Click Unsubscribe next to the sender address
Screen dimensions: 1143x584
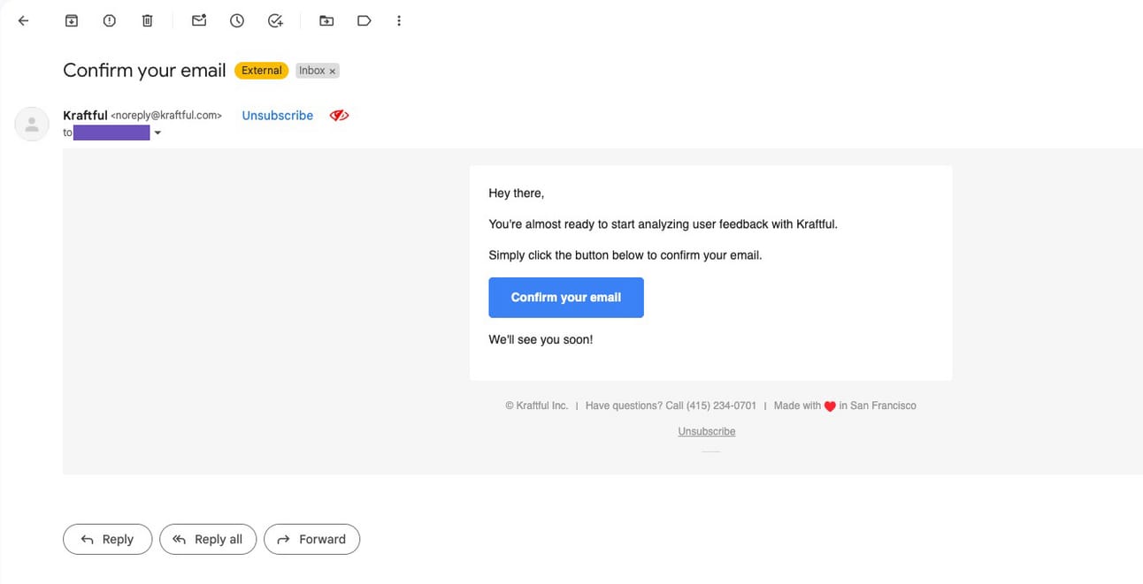click(278, 116)
